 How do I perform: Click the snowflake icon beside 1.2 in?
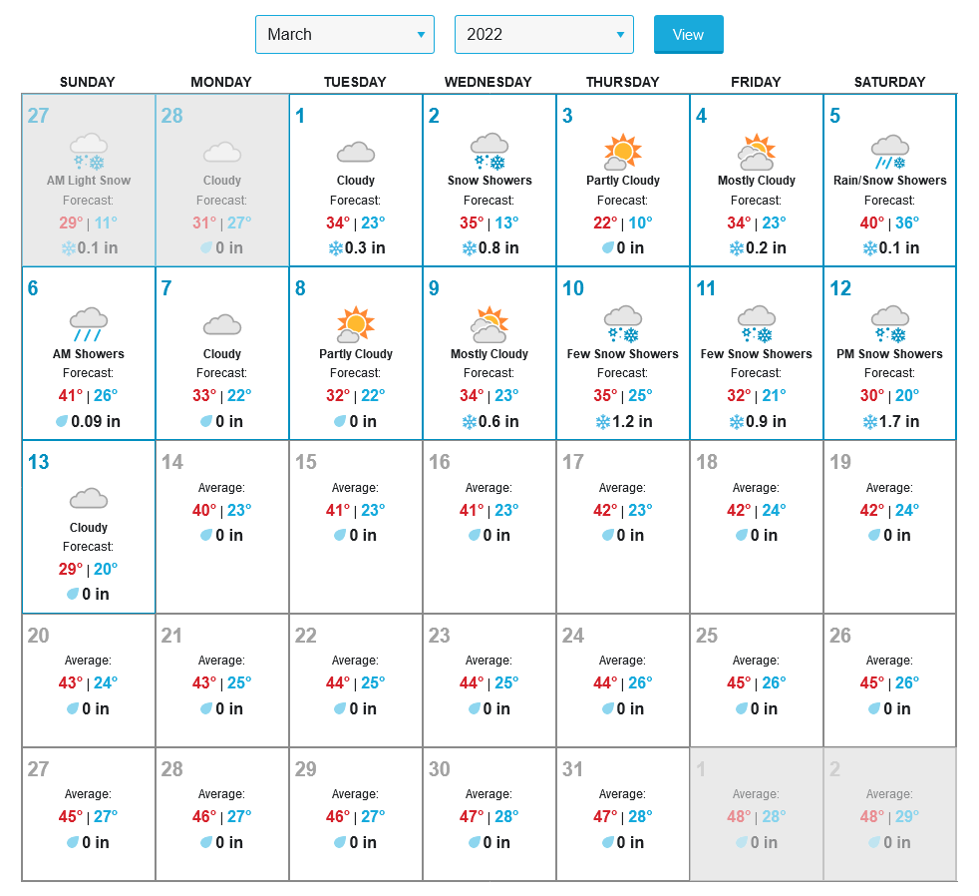pos(603,422)
